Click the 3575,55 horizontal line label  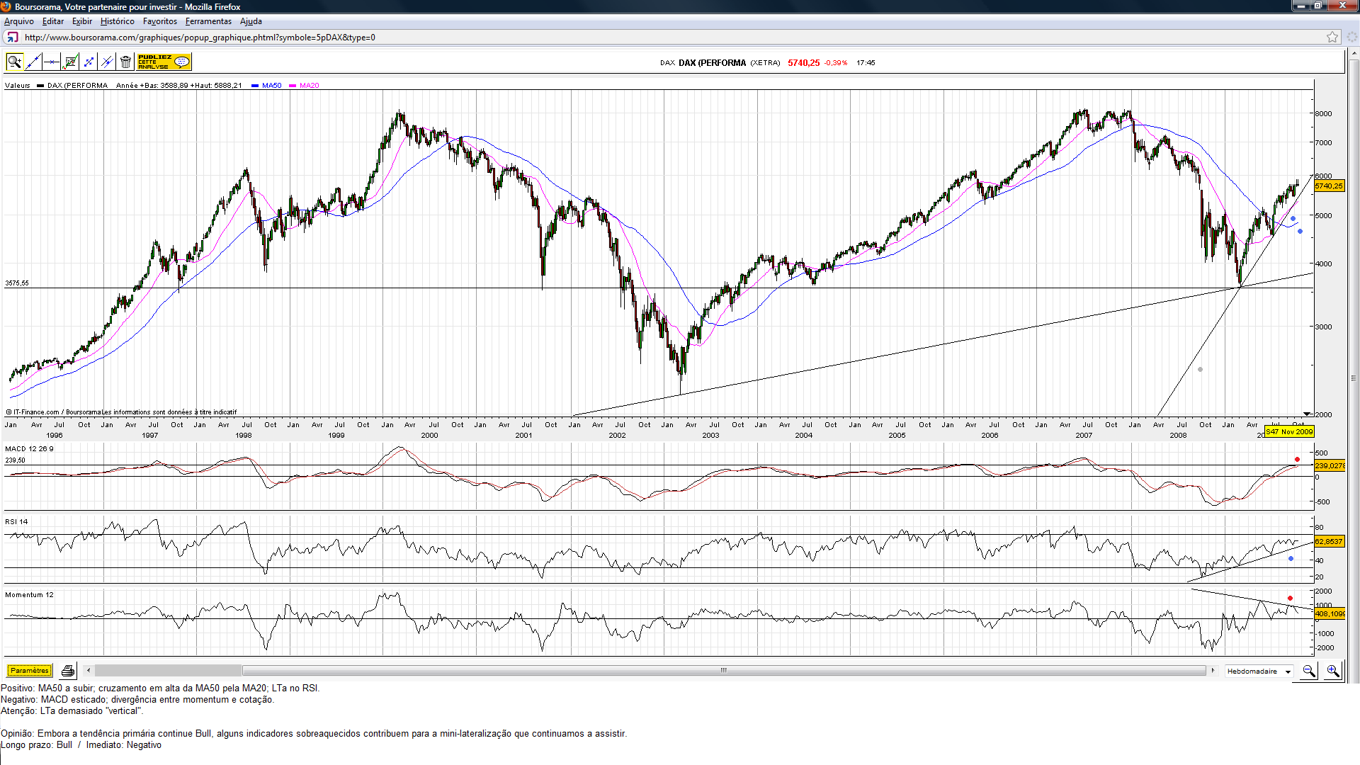click(17, 283)
